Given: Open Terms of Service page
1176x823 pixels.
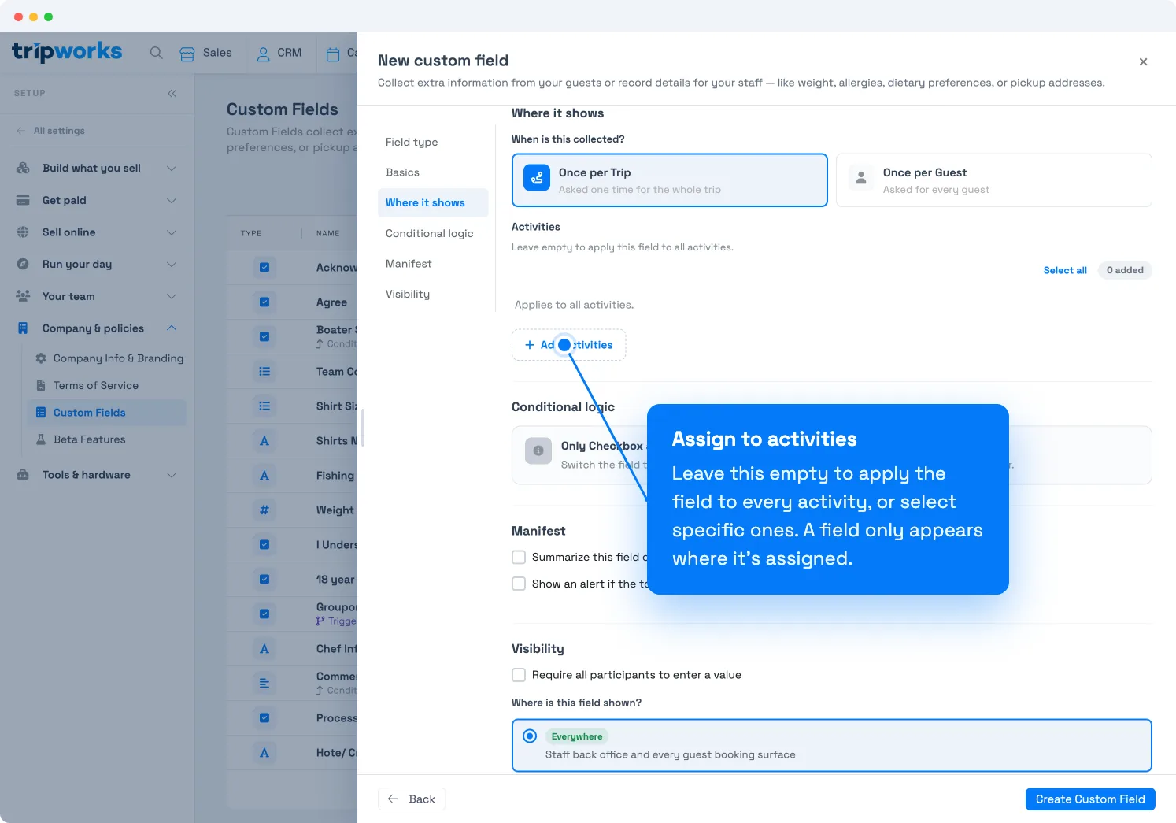Looking at the screenshot, I should coord(96,385).
